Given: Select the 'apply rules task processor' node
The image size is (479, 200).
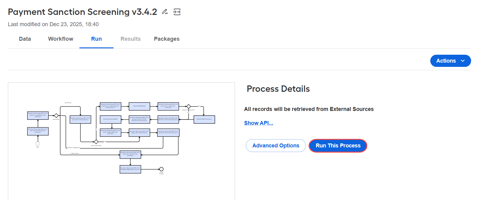Looking at the screenshot, I should pos(139,133).
